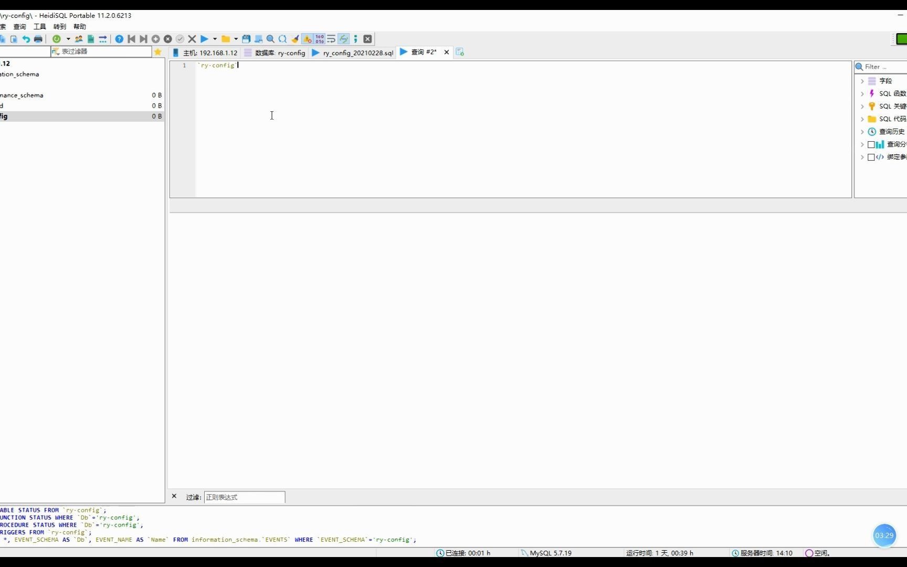
Task: Toggle the stop-on-errors warning icon
Action: 308,39
